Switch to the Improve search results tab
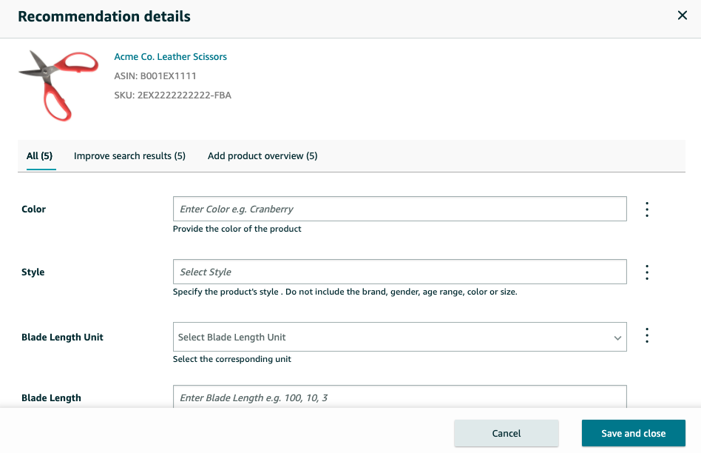This screenshot has width=701, height=453. tap(129, 155)
